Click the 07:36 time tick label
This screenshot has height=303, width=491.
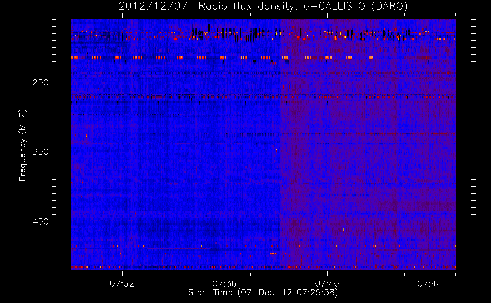point(225,284)
